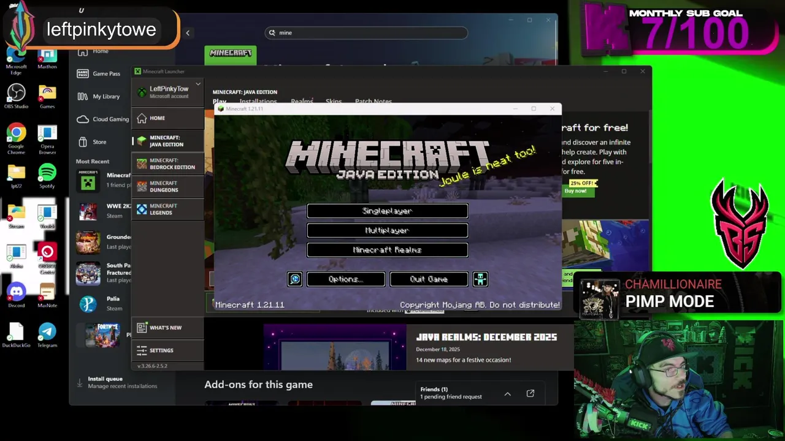
Task: Open the Store in the Xbox app sidebar
Action: click(x=92, y=141)
